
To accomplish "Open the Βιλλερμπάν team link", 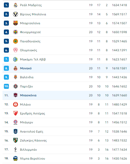I will pos(29,150).
